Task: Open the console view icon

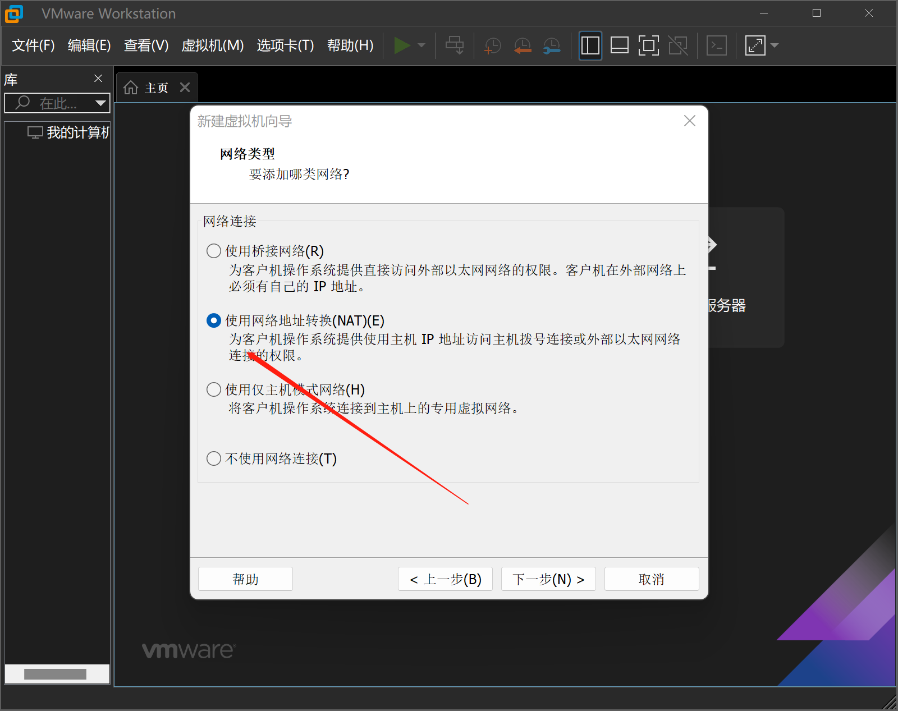Action: click(x=717, y=45)
